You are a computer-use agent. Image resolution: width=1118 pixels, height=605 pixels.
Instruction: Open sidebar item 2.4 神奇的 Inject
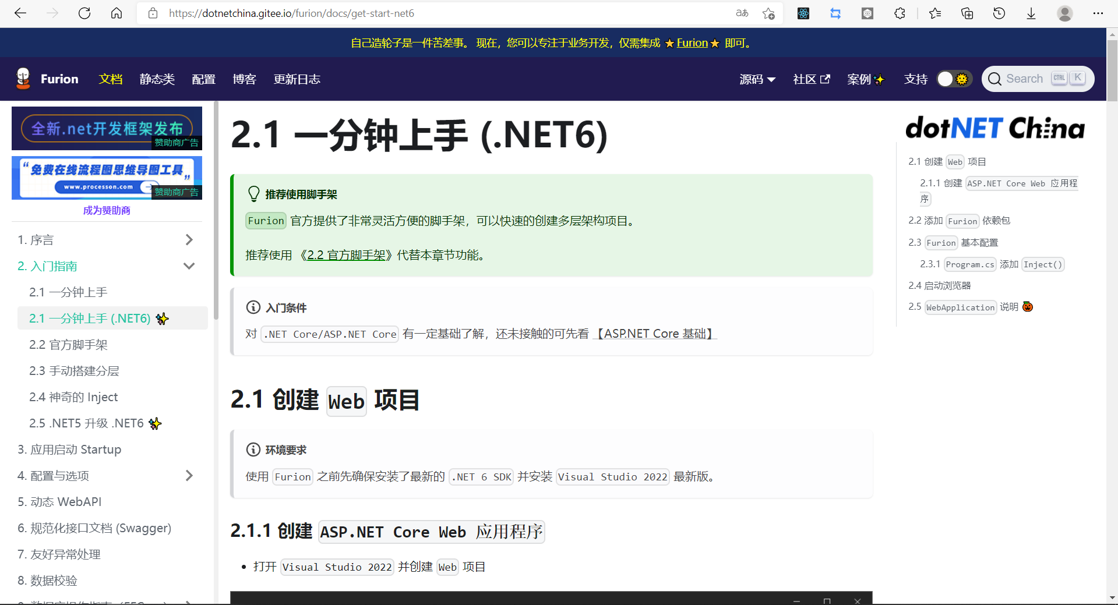pyautogui.click(x=73, y=397)
